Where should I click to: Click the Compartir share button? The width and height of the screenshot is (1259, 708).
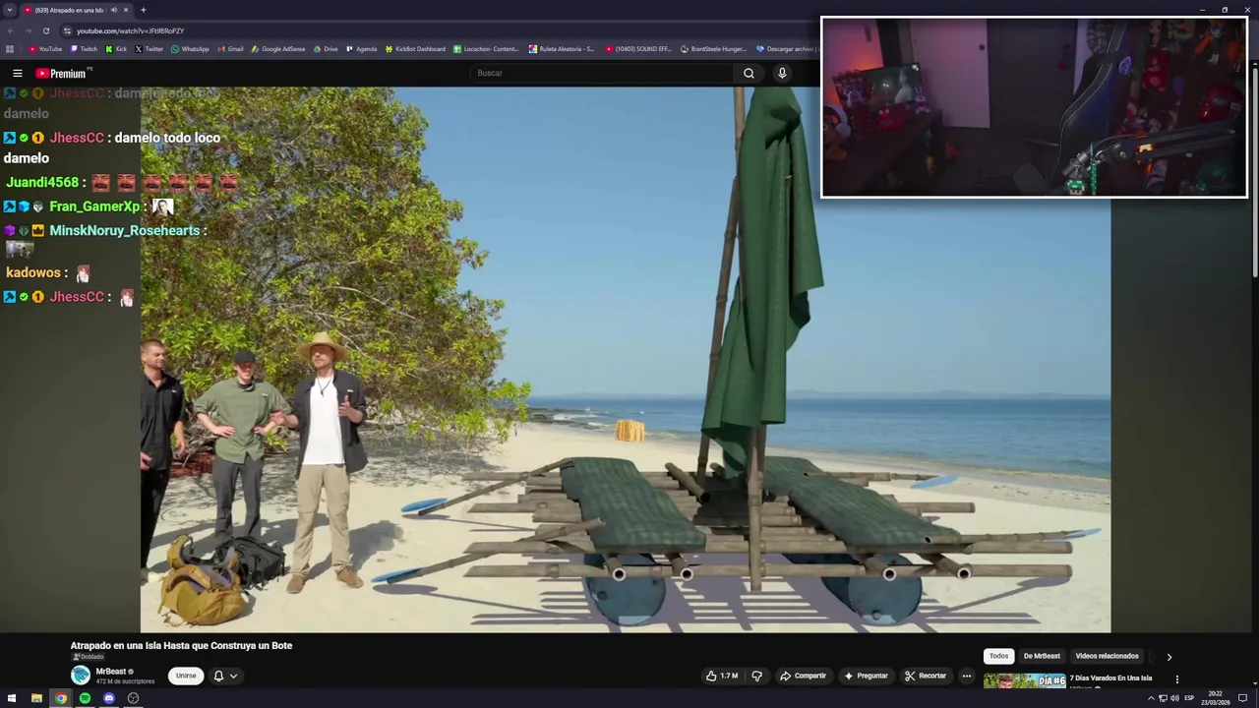(x=803, y=676)
